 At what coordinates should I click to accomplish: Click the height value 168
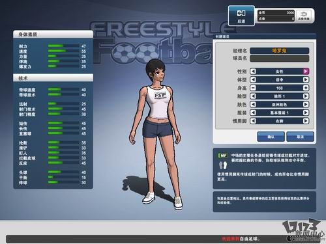pyautogui.click(x=279, y=88)
